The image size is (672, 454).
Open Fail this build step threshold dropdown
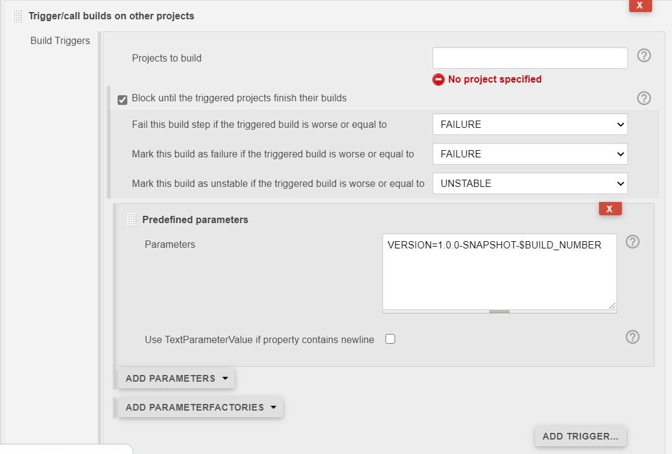[x=530, y=125]
